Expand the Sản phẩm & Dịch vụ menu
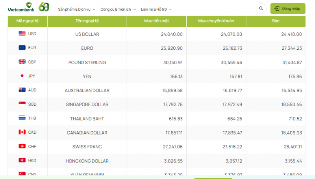The height and width of the screenshot is (179, 315). pos(76,9)
